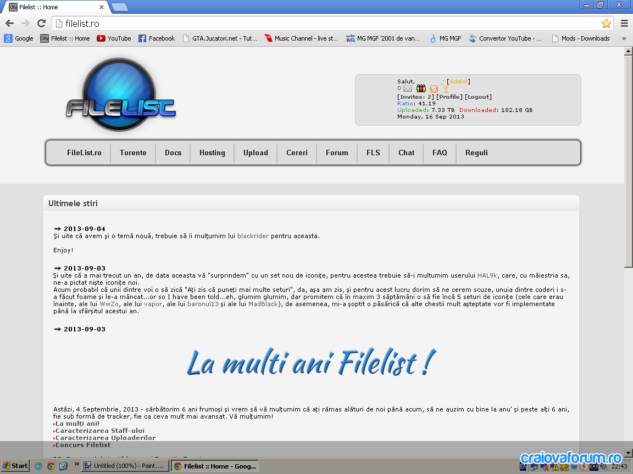
Task: Click the Addict rank link
Action: 459,81
